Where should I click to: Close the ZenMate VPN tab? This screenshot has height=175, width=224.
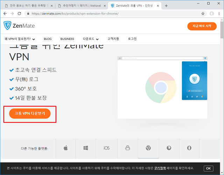pyautogui.click(x=158, y=6)
